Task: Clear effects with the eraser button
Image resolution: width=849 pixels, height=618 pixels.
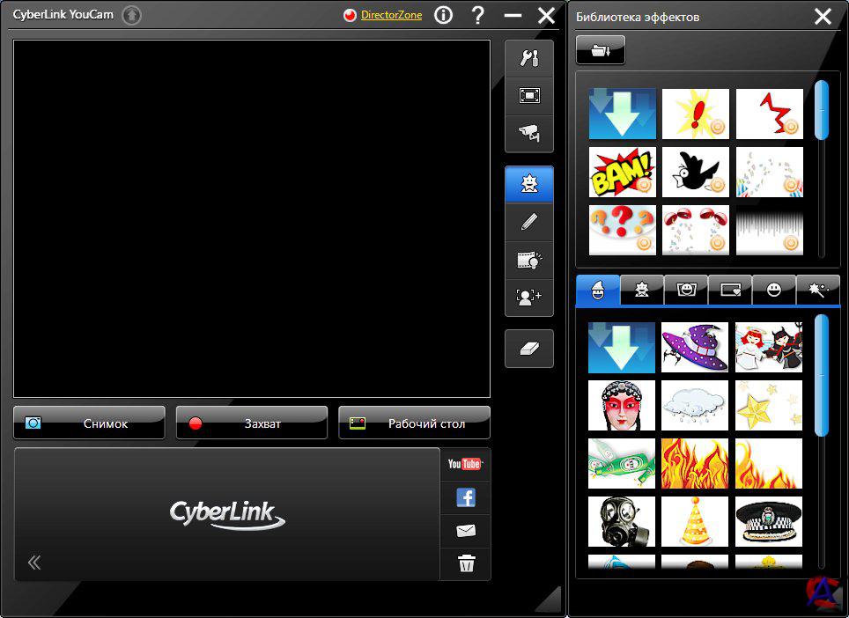Action: [x=529, y=349]
